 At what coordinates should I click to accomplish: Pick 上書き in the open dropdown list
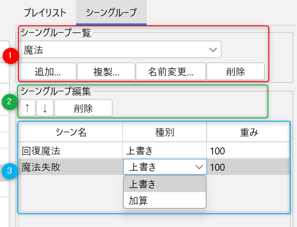164,184
